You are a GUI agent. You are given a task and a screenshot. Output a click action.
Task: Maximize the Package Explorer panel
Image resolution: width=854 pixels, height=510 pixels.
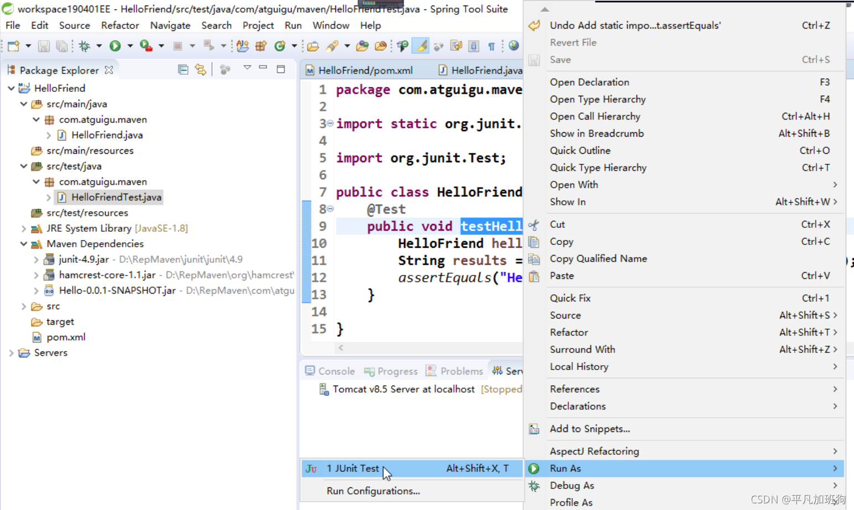[x=281, y=69]
